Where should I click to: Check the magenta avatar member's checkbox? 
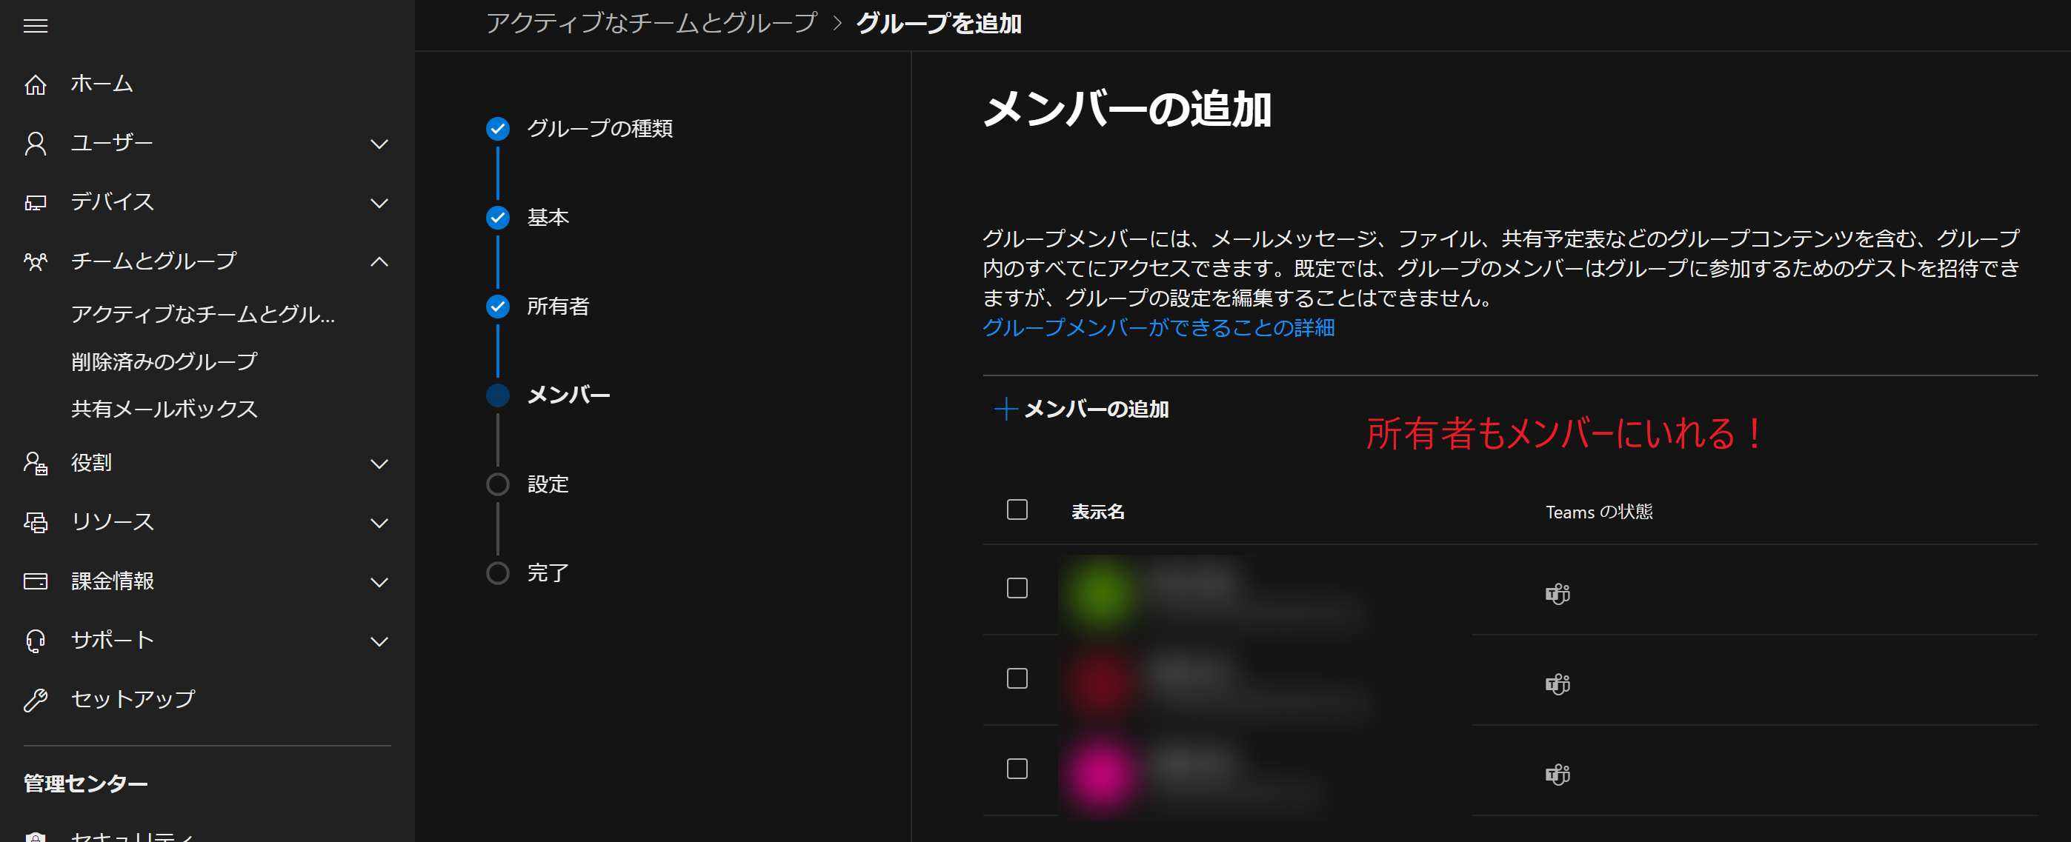coord(1017,769)
